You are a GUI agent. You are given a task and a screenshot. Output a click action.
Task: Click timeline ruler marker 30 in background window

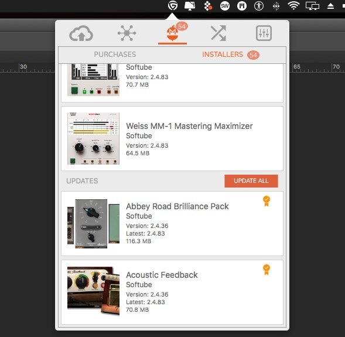(x=23, y=67)
